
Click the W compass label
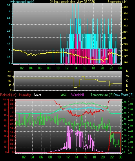click(127, 76)
